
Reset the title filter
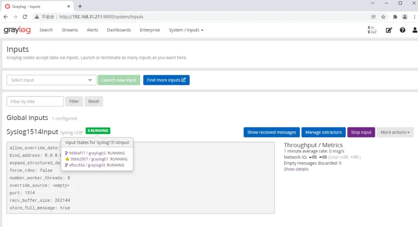pos(94,101)
